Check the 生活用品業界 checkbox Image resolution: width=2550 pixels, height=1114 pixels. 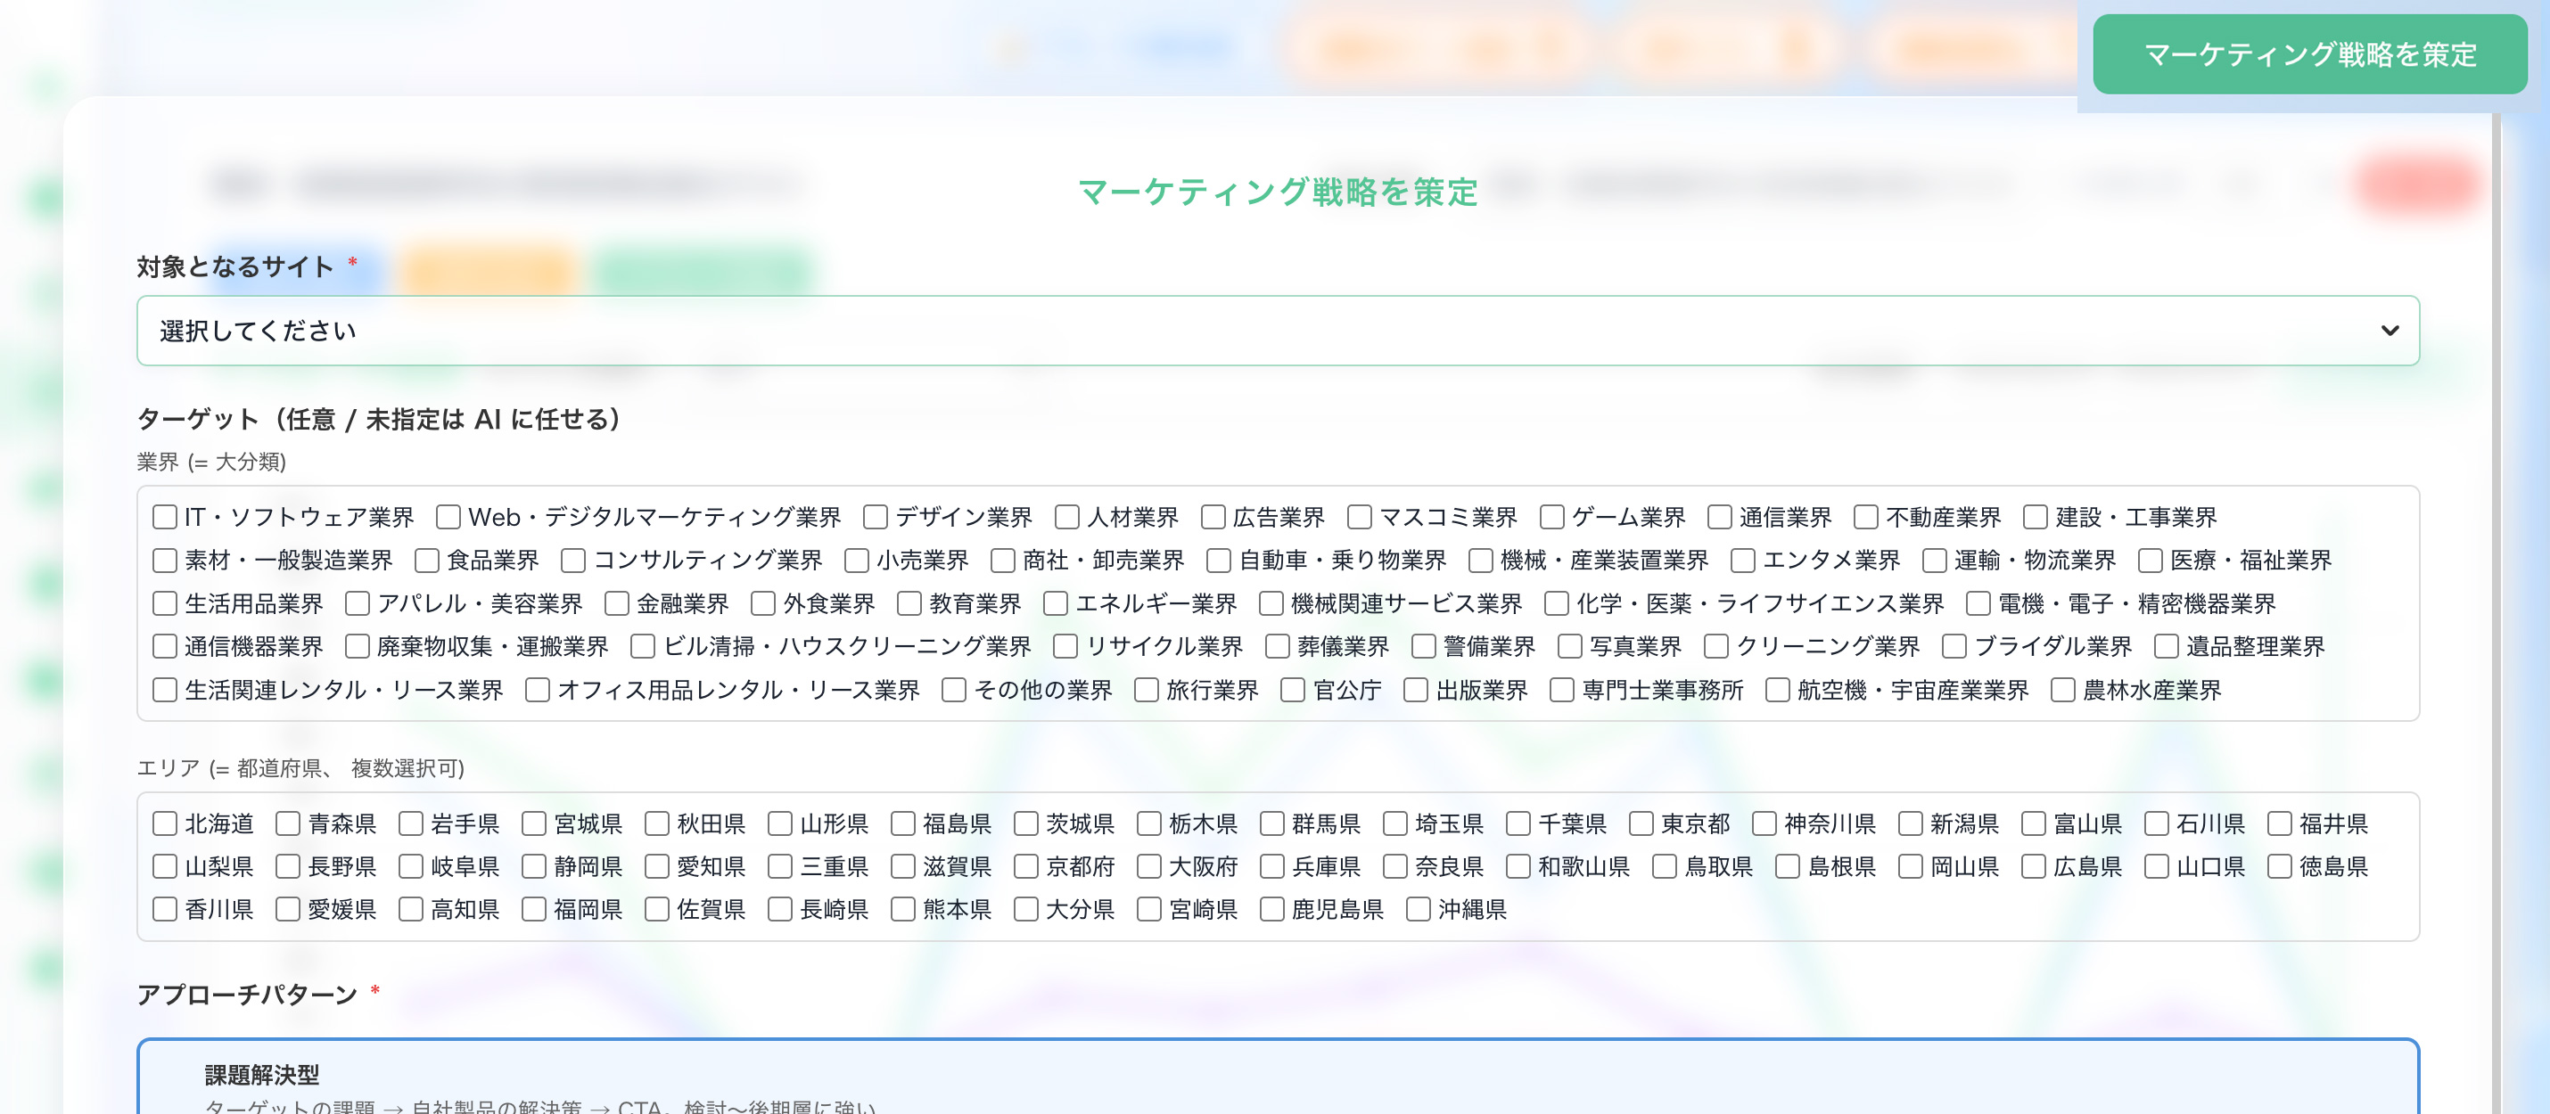click(165, 603)
